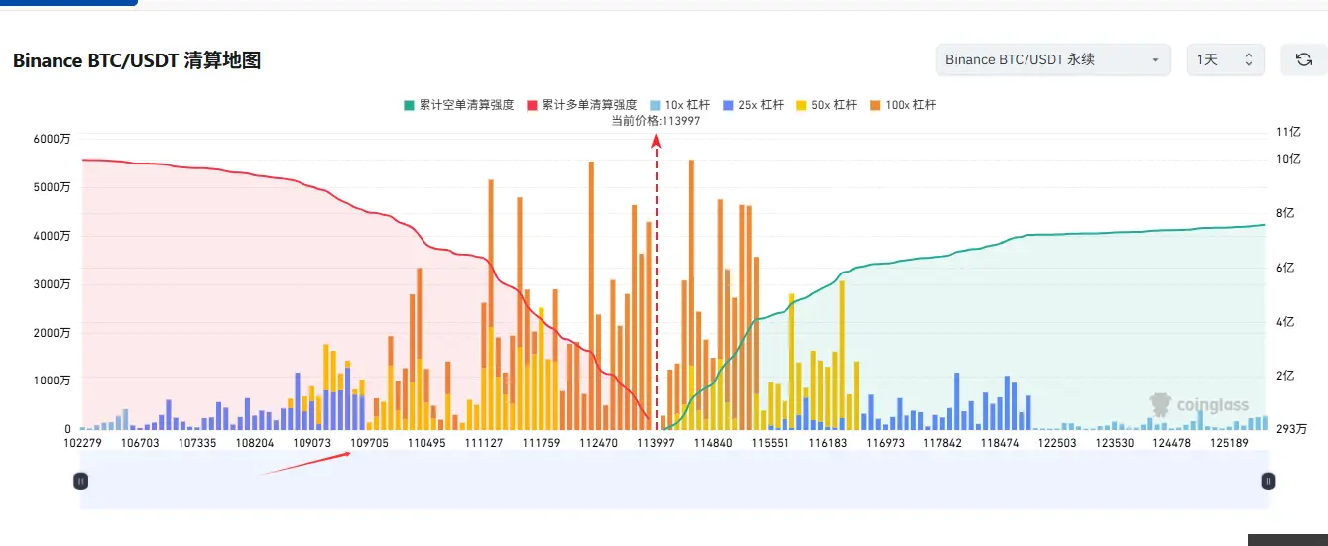Click x-axis label 118474

(x=1001, y=443)
